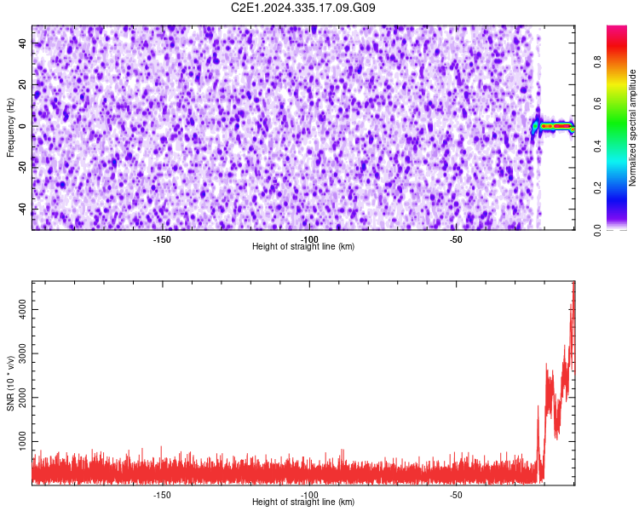
Task: Click the Normalized spectral amplitude label
Action: pos(632,128)
